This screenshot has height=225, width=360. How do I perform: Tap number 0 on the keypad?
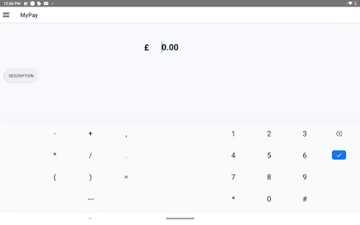point(269,199)
